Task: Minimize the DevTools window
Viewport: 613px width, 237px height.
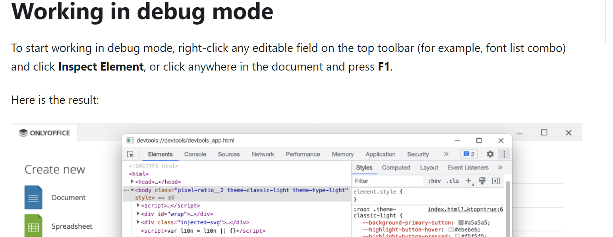Action: tap(458, 140)
